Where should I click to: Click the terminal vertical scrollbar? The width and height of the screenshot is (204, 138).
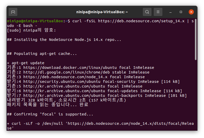(x=195, y=39)
